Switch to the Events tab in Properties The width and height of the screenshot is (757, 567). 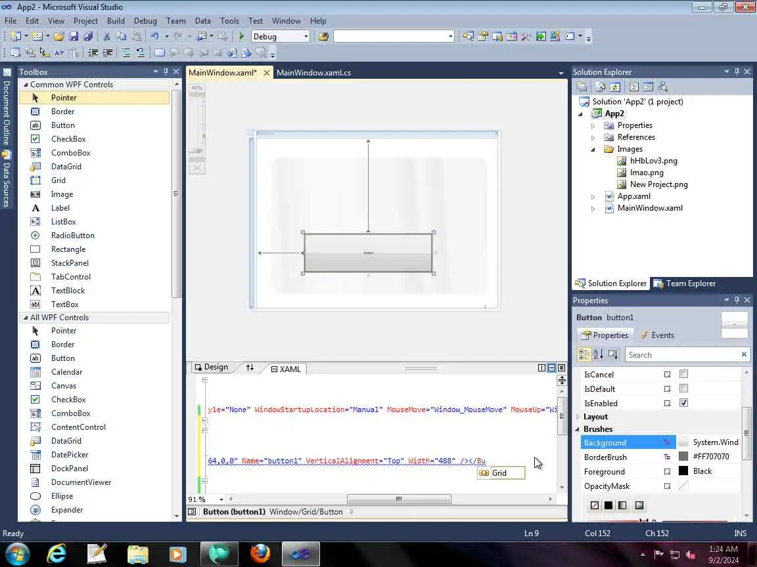[x=657, y=335]
